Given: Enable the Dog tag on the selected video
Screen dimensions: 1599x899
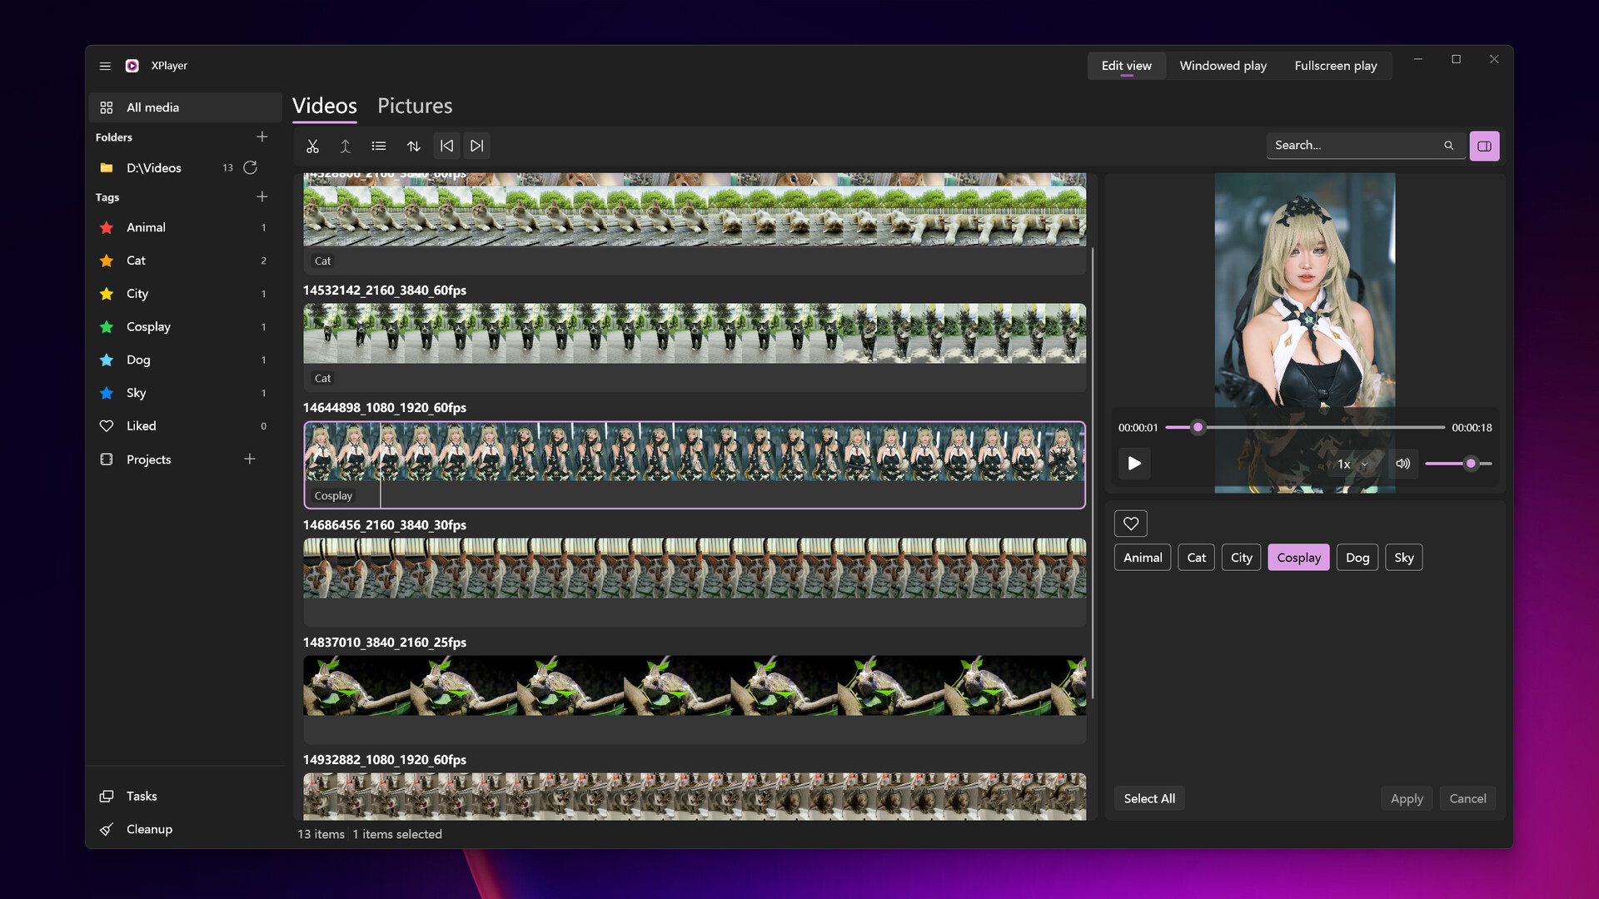Looking at the screenshot, I should [1357, 557].
